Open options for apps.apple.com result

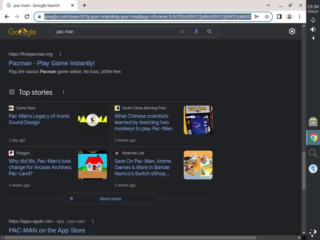[92, 221]
